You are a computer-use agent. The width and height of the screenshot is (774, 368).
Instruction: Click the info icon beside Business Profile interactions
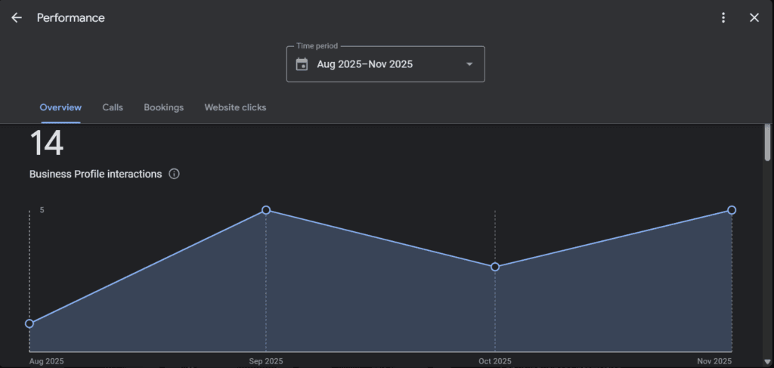pos(175,174)
